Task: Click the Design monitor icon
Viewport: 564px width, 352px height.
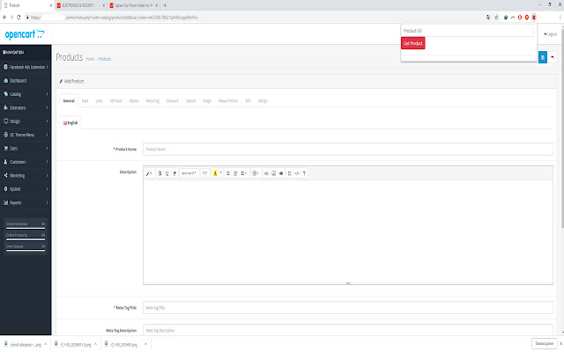Action: coord(6,121)
